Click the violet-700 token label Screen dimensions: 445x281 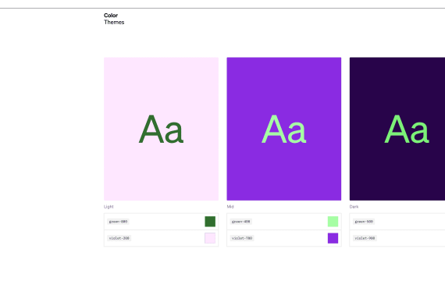[x=242, y=238]
